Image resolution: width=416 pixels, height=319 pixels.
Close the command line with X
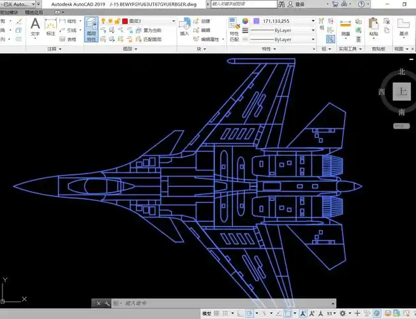98,303
